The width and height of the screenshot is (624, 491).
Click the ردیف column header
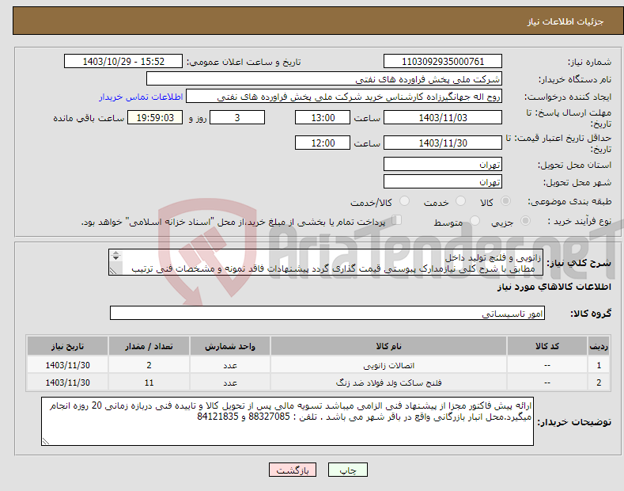(x=599, y=346)
